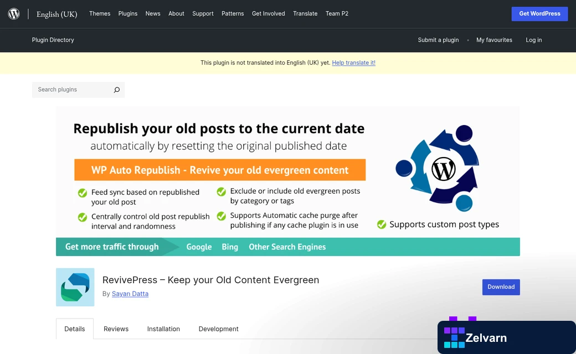Switch to the Reviews tab
The image size is (576, 354).
click(116, 329)
